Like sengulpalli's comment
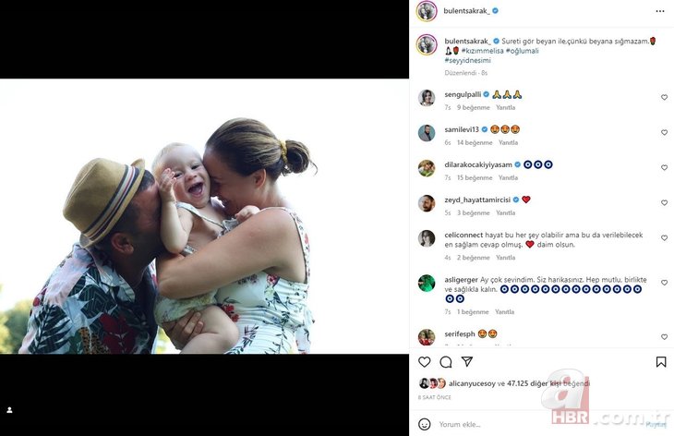 point(664,97)
